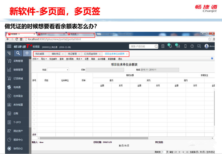Screen dimensions: 222x154
Task: Click the calendar icon in header
Action: [x=163, y=46]
